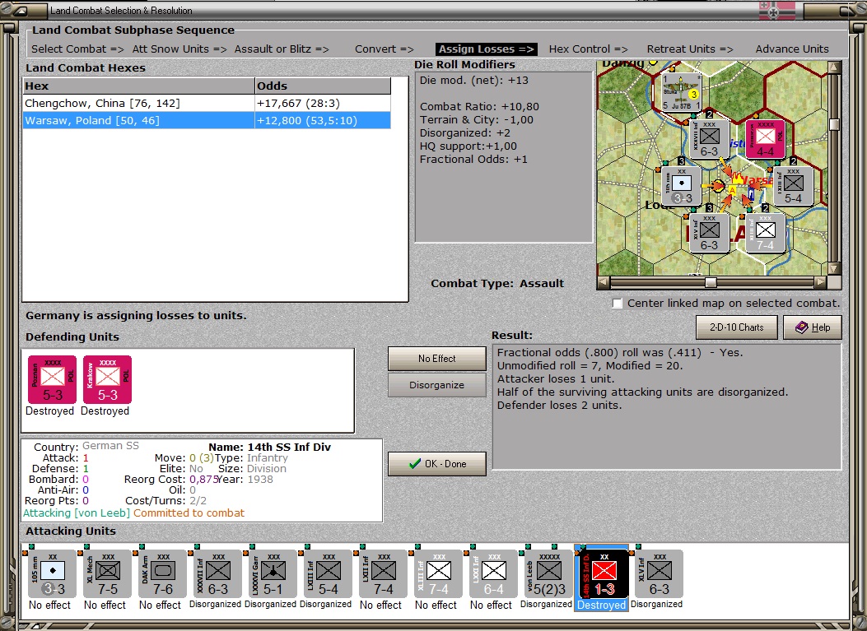Click the XLV Inf 6-3 counter on map
This screenshot has height=631, width=867.
(710, 233)
